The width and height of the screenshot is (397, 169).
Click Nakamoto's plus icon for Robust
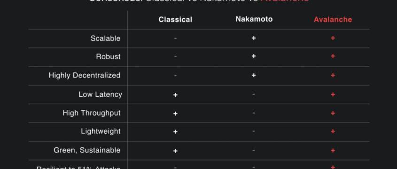click(254, 56)
